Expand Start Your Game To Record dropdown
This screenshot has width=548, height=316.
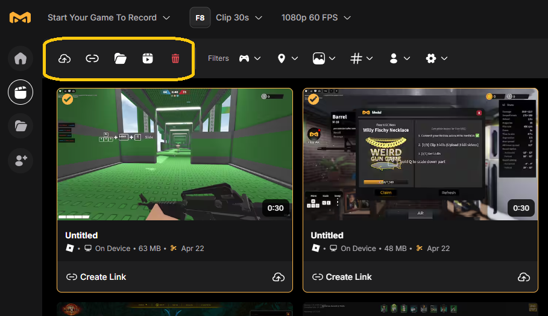click(109, 17)
